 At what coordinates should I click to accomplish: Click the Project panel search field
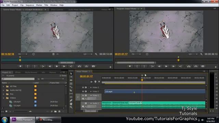(x=18, y=79)
